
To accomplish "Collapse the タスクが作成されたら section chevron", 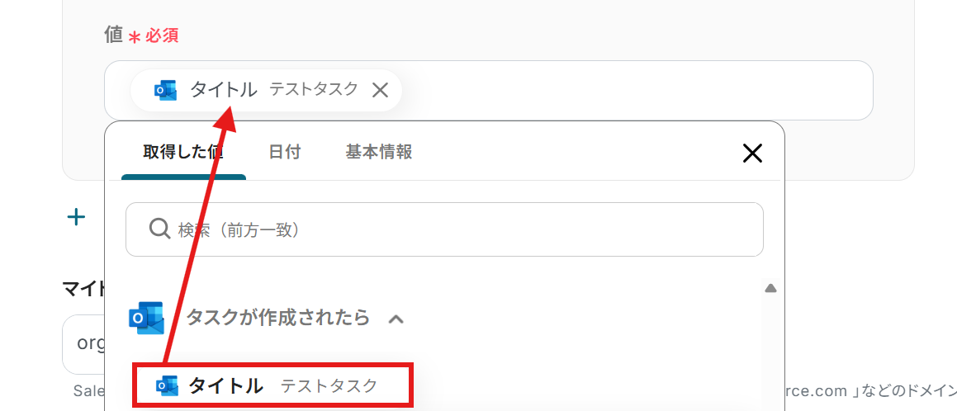I will [396, 319].
